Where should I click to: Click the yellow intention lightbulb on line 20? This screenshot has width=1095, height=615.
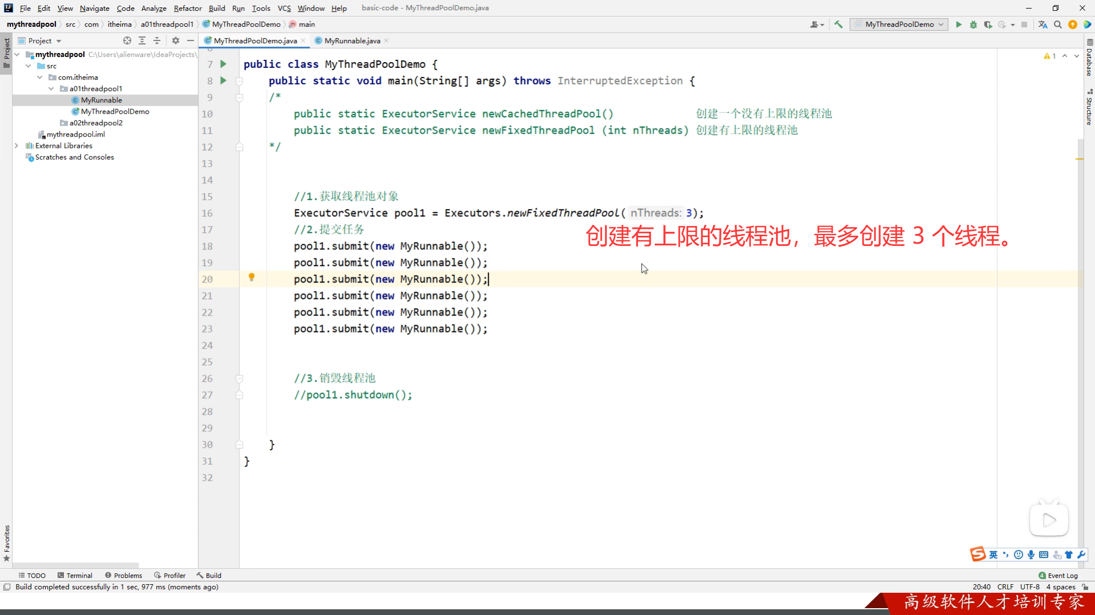pos(252,277)
